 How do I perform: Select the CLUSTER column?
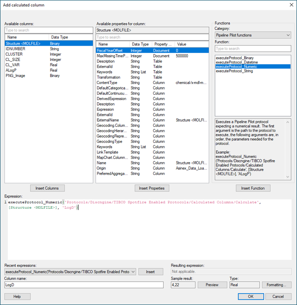(49, 54)
